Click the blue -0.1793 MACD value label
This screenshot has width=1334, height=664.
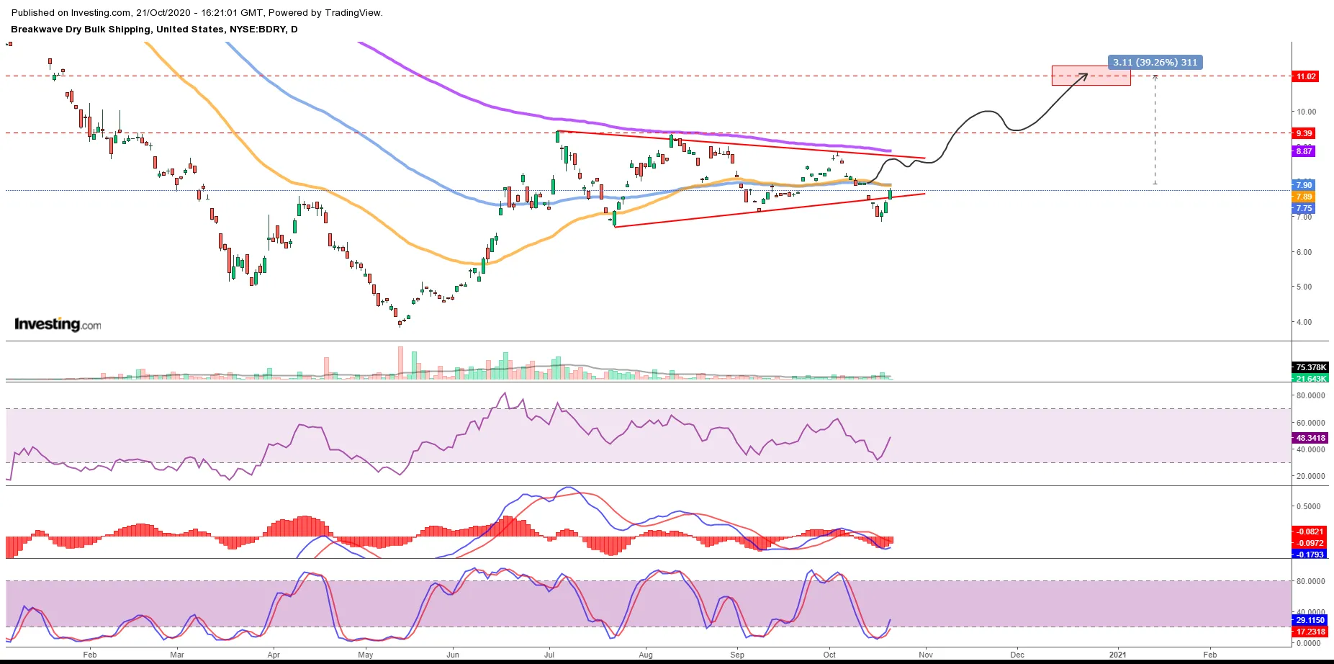(x=1310, y=555)
